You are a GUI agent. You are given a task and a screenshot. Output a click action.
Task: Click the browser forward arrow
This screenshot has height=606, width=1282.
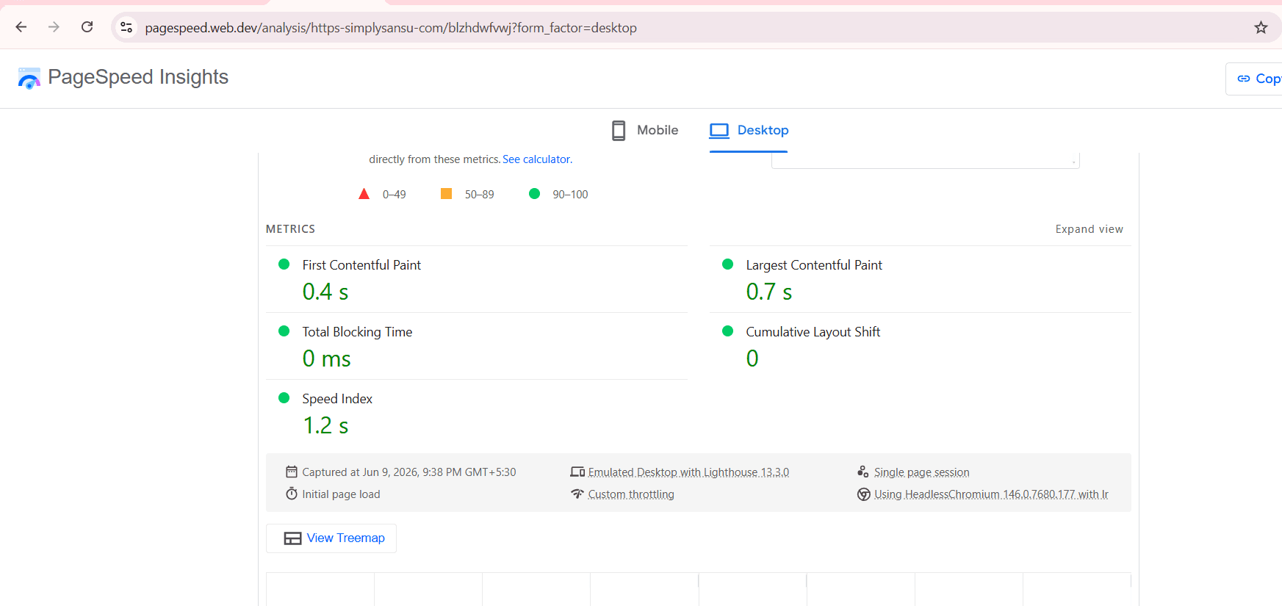54,27
